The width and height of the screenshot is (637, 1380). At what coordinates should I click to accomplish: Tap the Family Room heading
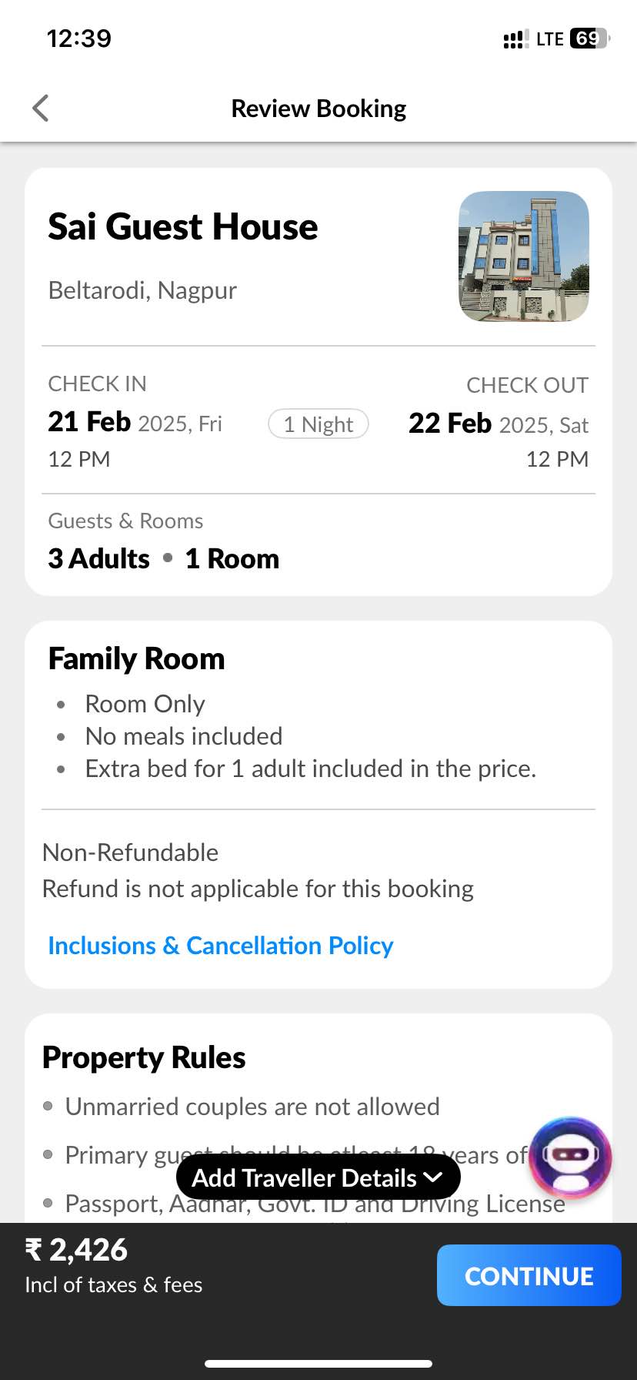pos(136,659)
